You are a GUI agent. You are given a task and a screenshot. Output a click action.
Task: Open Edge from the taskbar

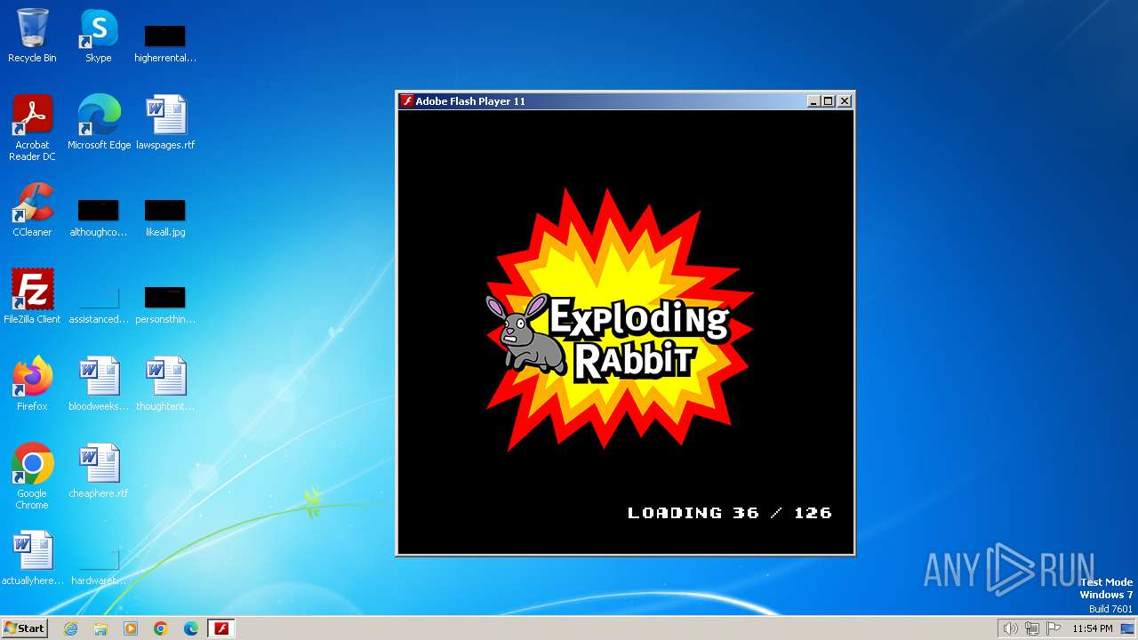pos(191,628)
